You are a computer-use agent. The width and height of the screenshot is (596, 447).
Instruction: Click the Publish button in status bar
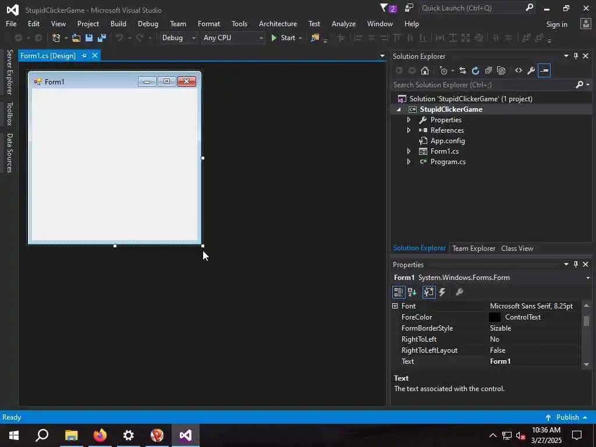click(x=566, y=417)
